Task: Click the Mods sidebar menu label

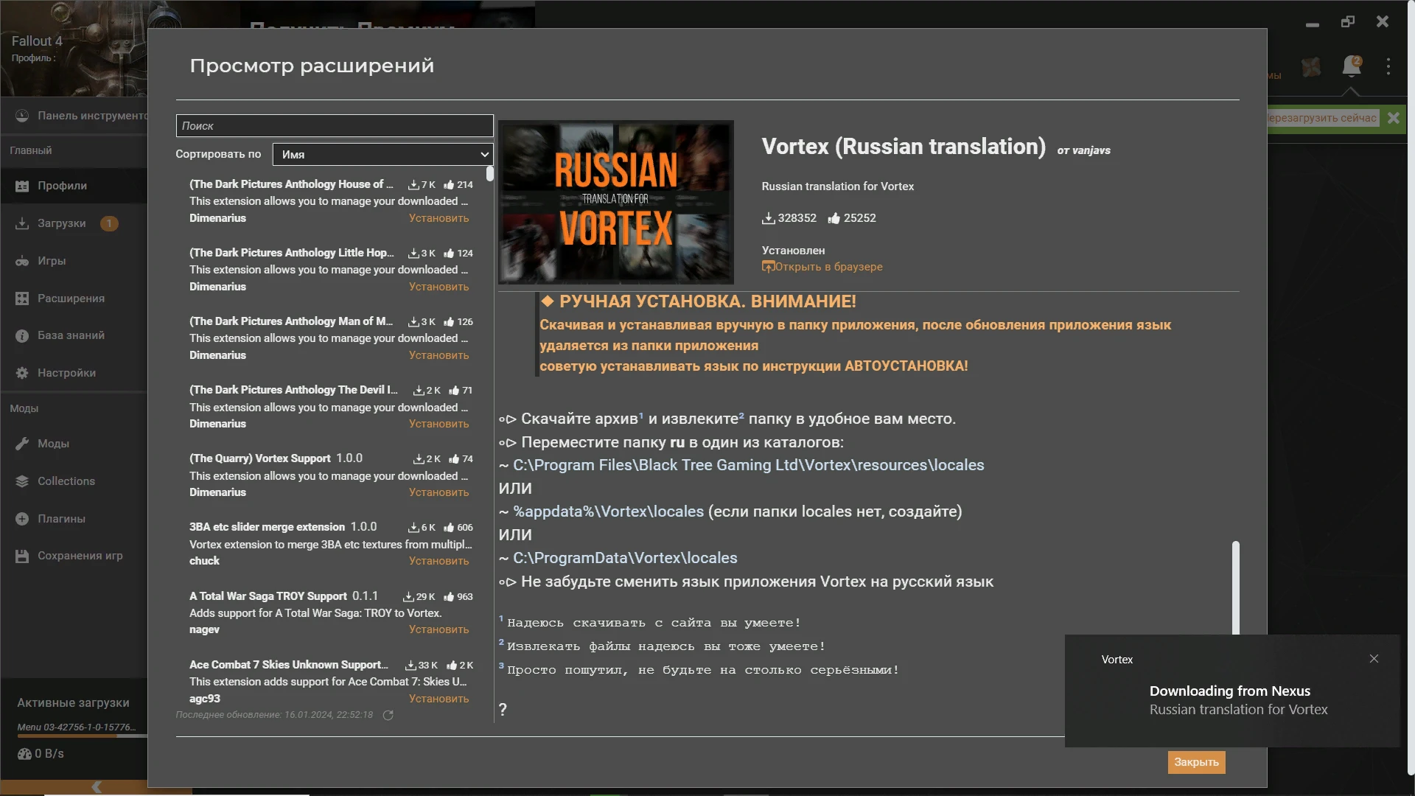Action: point(53,444)
